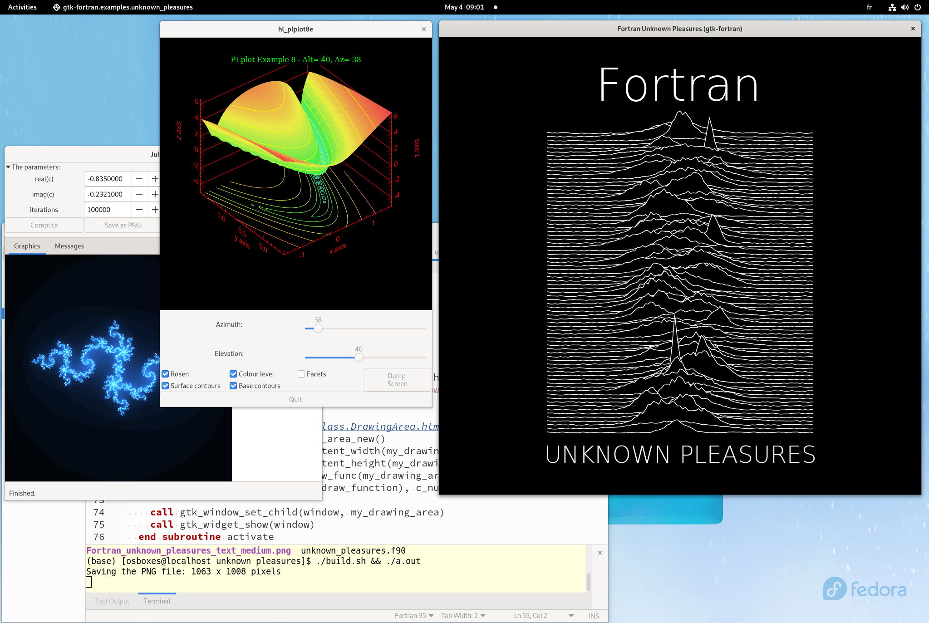Screen dimensions: 929x623
Task: Click the Dump Screen button
Action: pyautogui.click(x=397, y=380)
